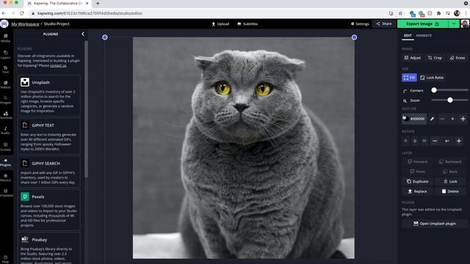
Task: Open project Settings
Action: (x=360, y=24)
